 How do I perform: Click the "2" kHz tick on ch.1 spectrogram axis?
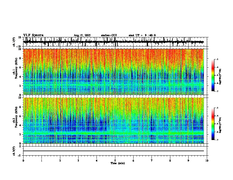[x=20, y=86]
